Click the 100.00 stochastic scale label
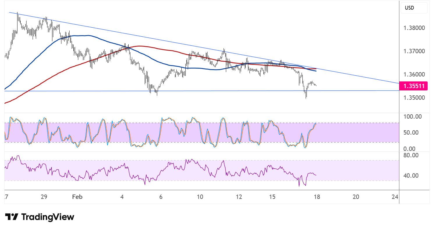The image size is (434, 230). pos(412,117)
